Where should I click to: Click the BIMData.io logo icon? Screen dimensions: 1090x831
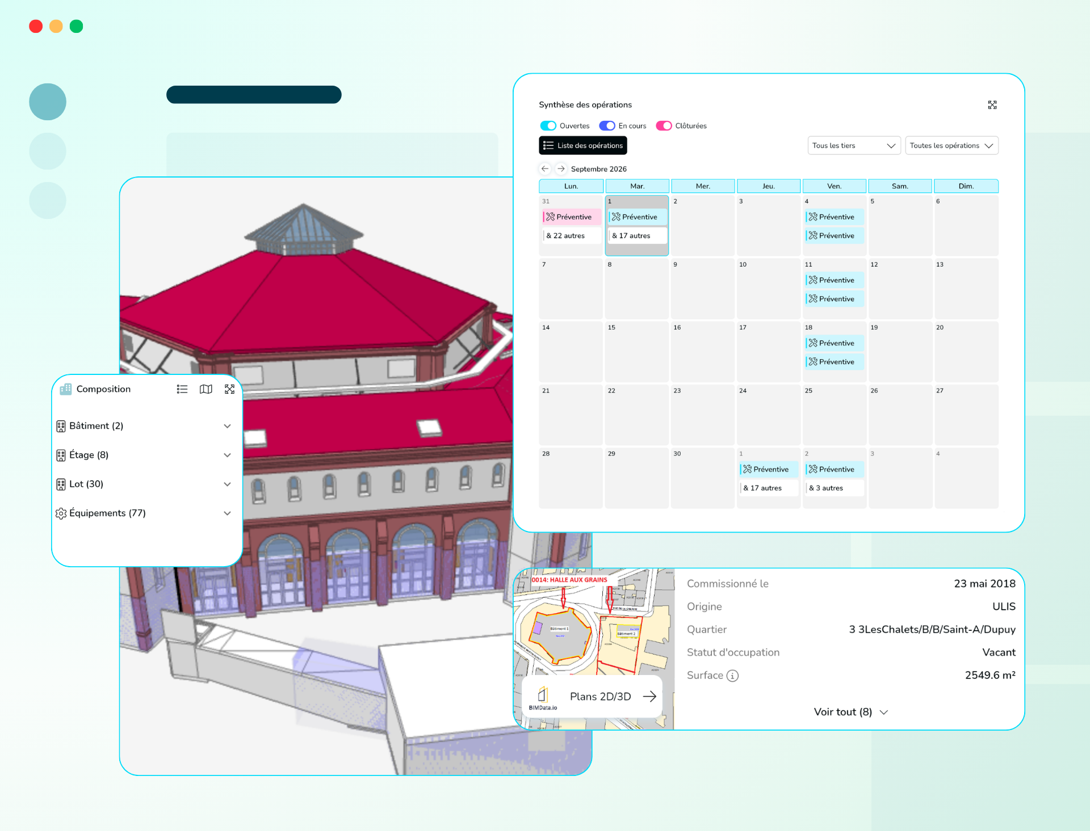[x=543, y=698]
